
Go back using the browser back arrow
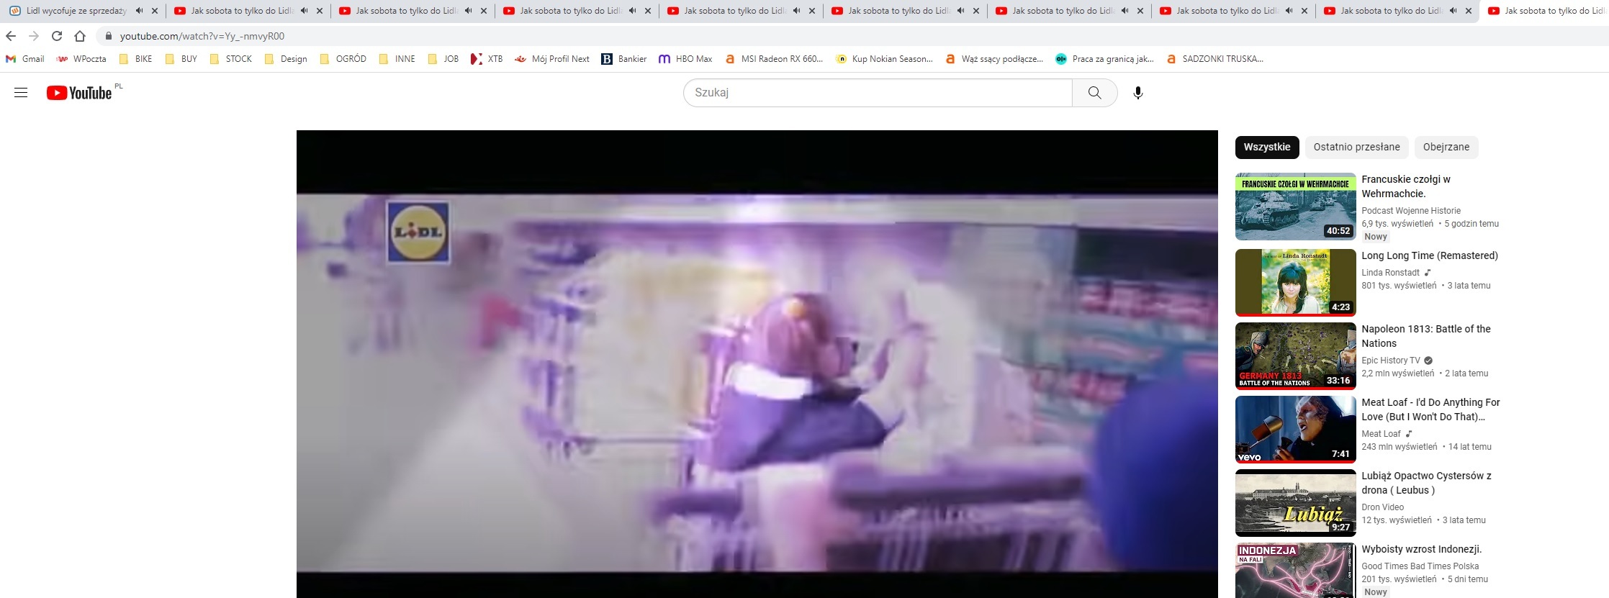click(11, 36)
